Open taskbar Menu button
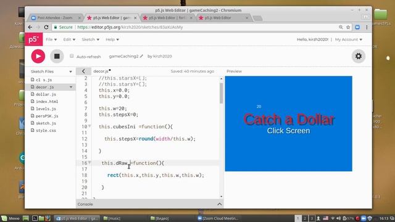 coord(10,218)
